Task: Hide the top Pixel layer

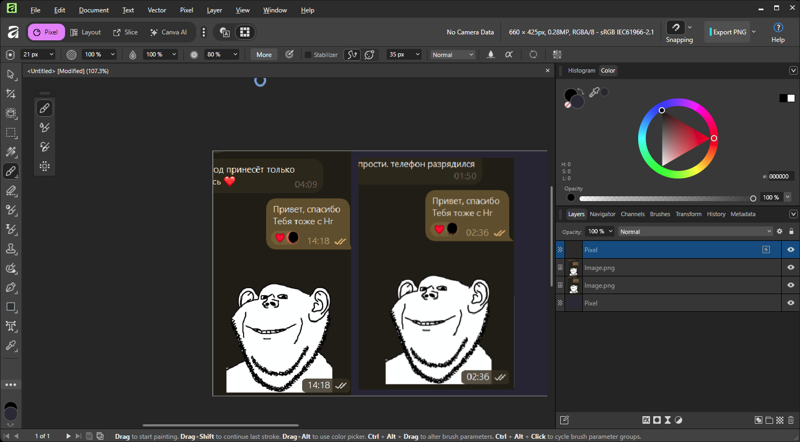Action: point(790,249)
